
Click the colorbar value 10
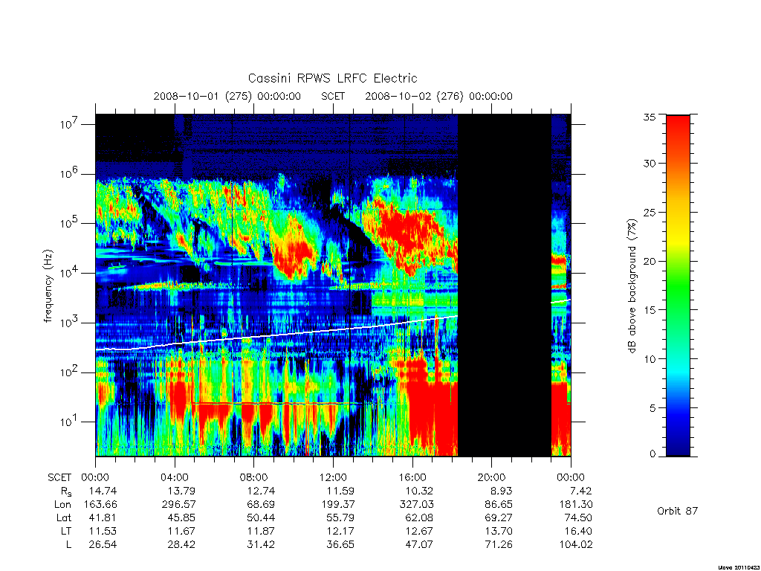650,359
